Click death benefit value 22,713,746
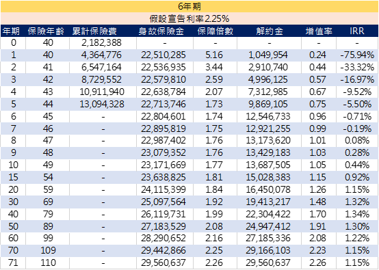Viewport: 379px width, 270px height. coord(164,105)
